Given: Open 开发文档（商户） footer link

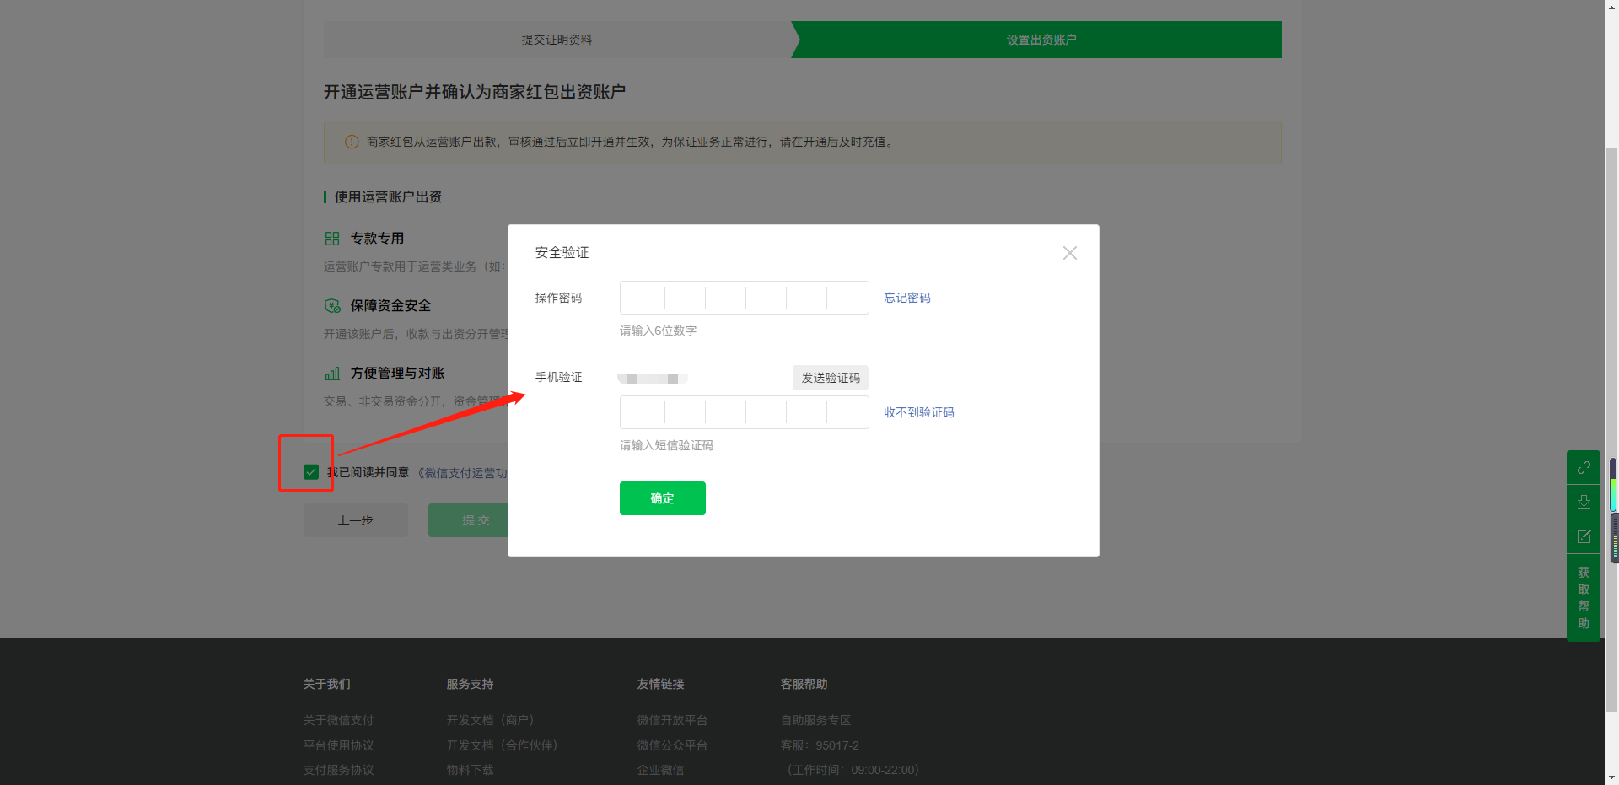Looking at the screenshot, I should tap(490, 720).
